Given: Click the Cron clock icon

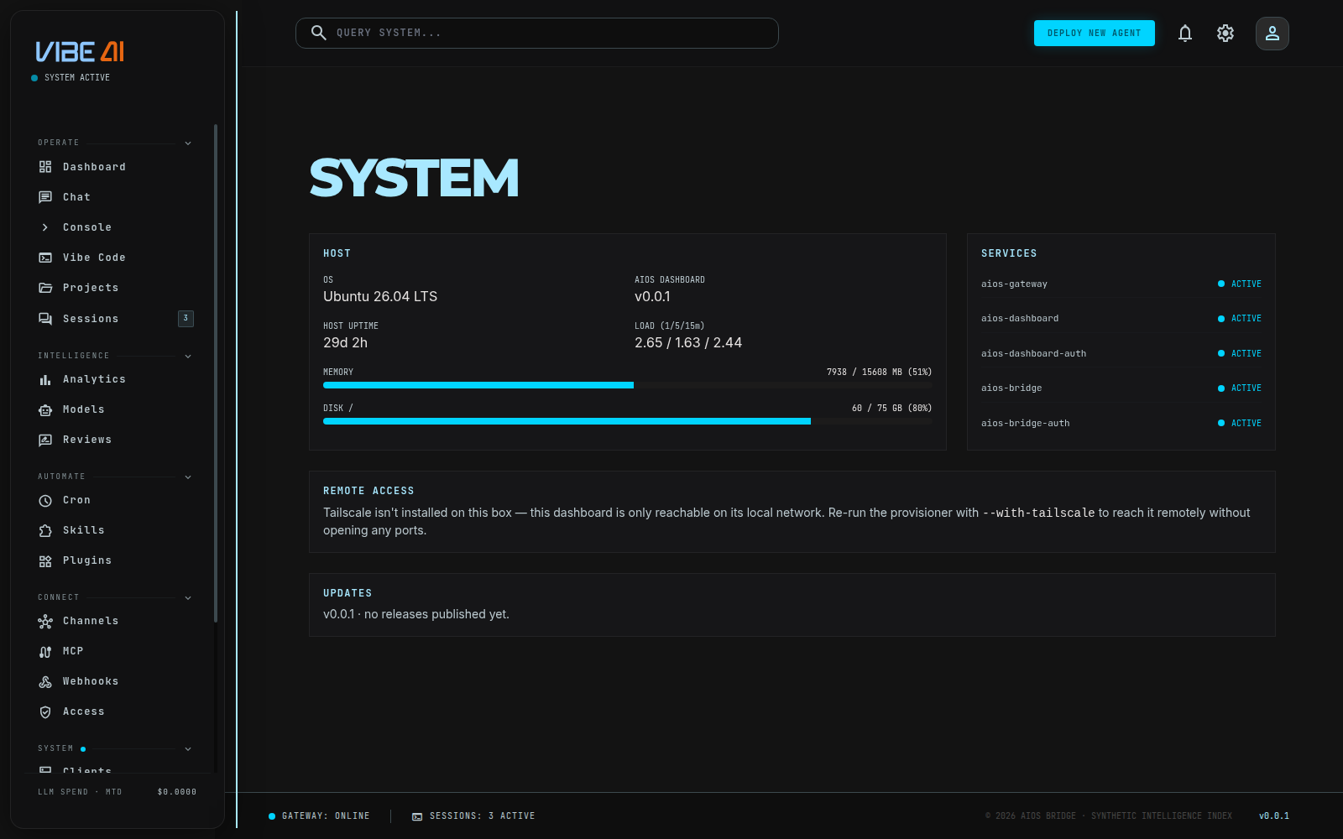Looking at the screenshot, I should click(45, 500).
